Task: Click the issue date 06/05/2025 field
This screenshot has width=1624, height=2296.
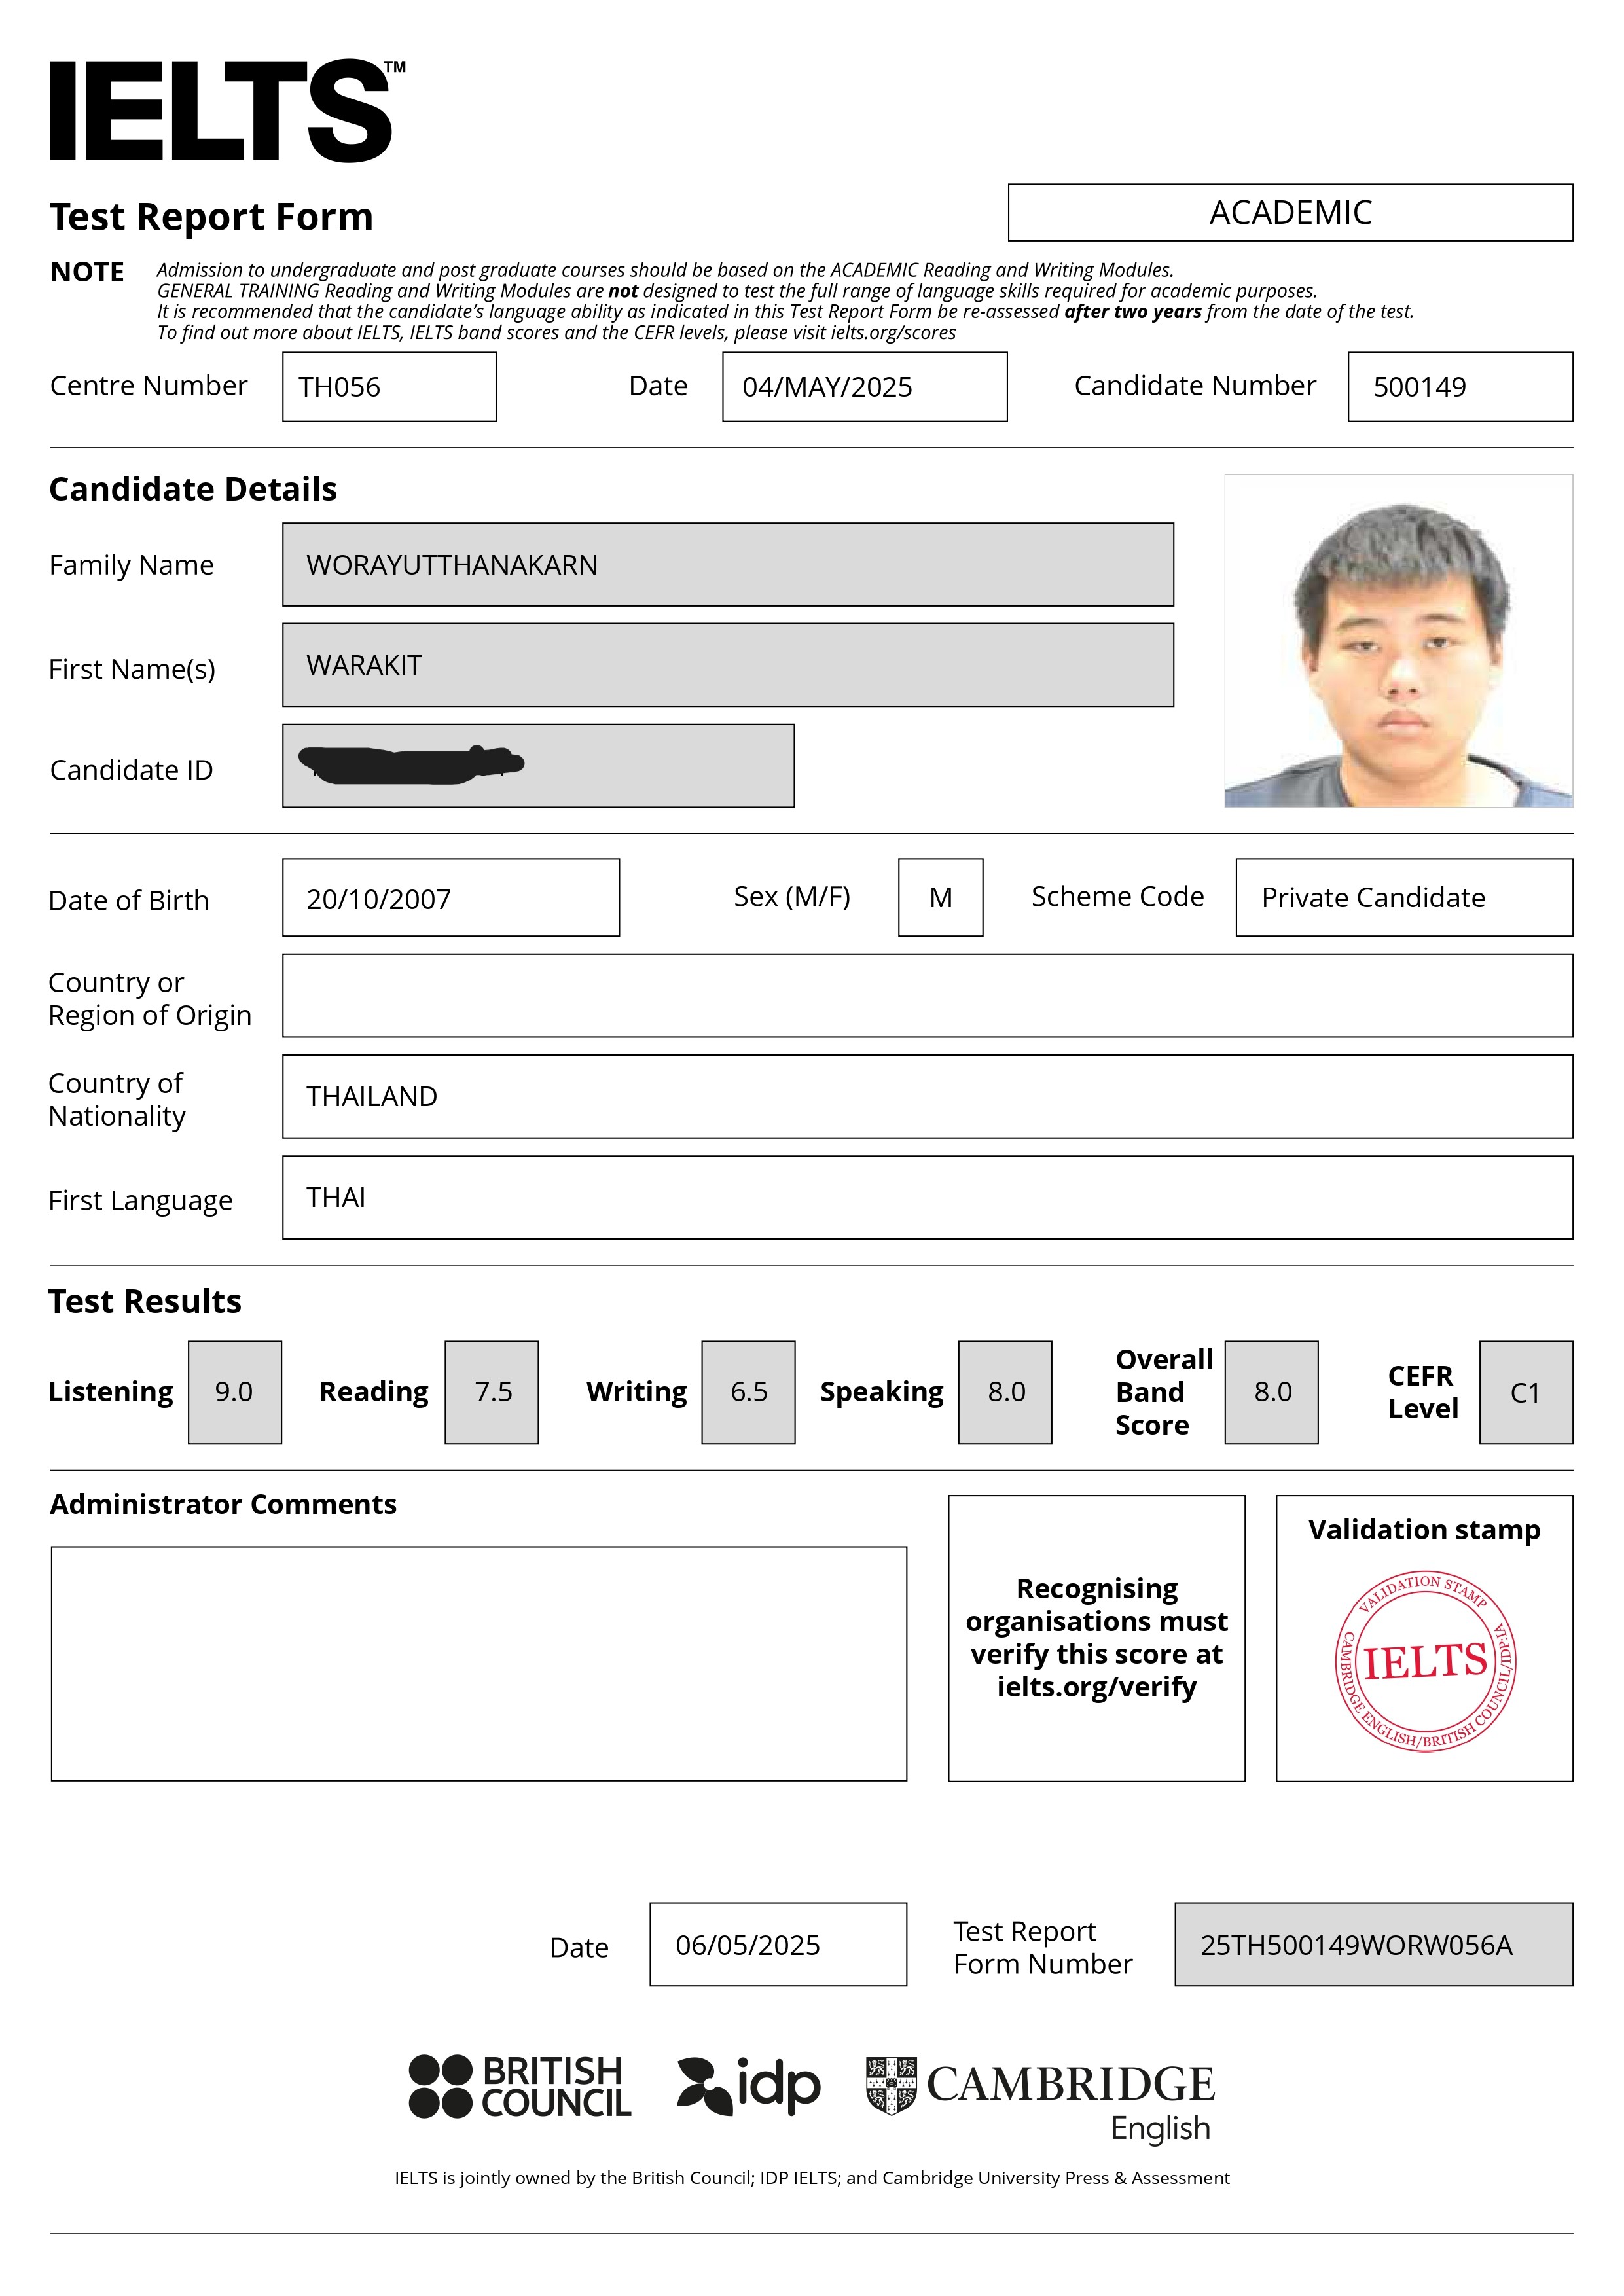Action: point(778,1945)
